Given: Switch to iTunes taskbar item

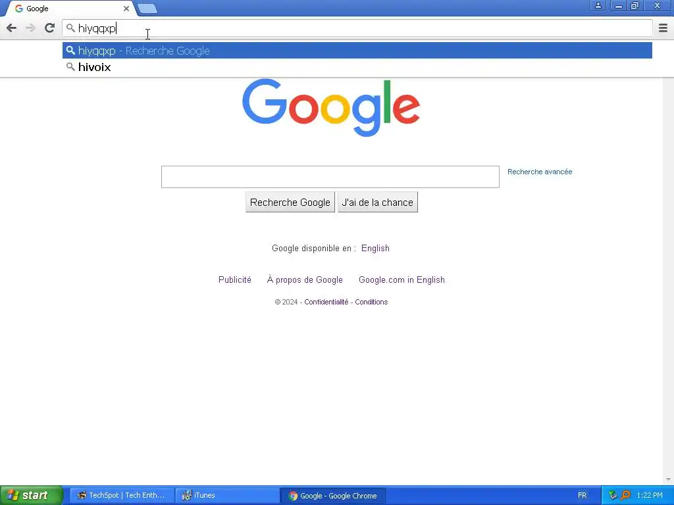Looking at the screenshot, I should tap(227, 495).
